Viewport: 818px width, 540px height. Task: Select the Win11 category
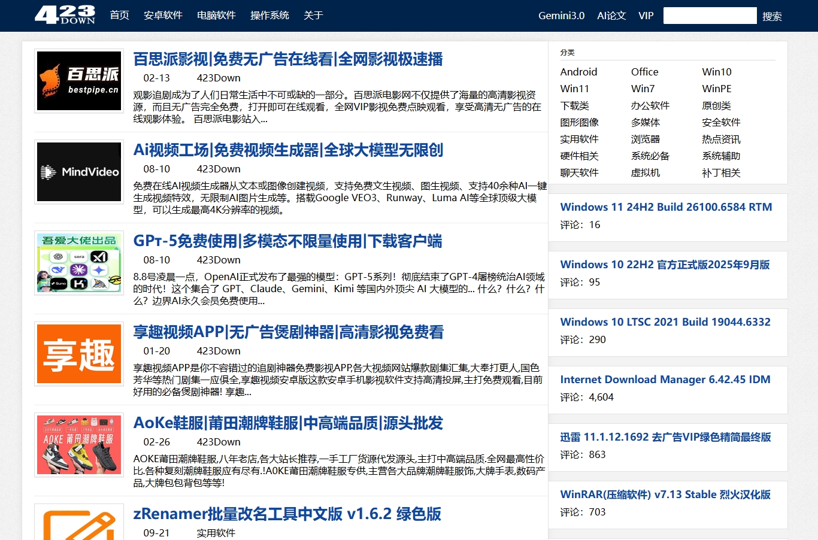coord(574,89)
